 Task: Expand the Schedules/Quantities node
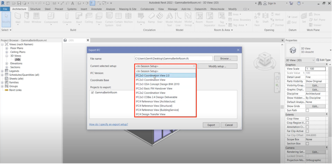[x=2, y=75]
